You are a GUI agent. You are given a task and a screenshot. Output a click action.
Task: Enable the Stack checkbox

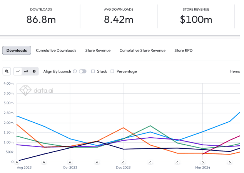(x=93, y=71)
